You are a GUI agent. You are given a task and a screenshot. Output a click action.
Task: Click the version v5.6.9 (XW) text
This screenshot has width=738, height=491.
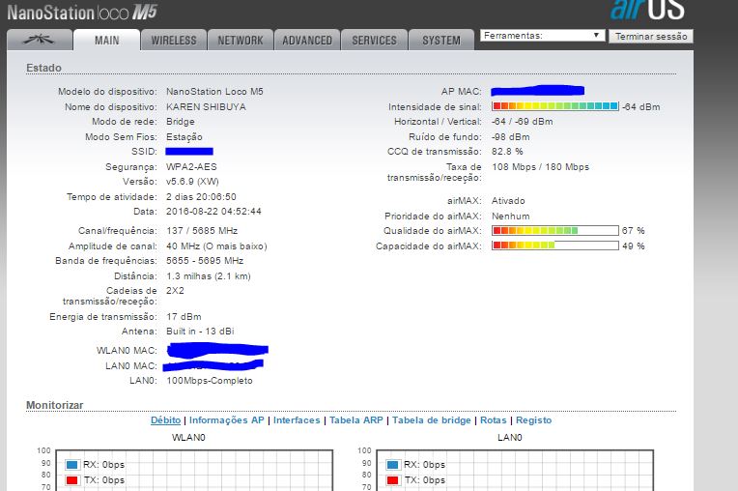(192, 182)
